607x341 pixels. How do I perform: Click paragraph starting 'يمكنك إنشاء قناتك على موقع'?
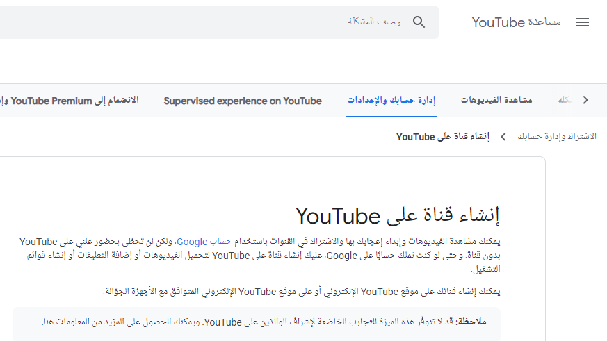[x=302, y=292]
